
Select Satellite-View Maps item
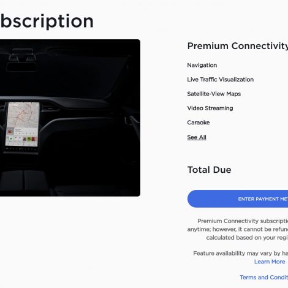pyautogui.click(x=214, y=94)
